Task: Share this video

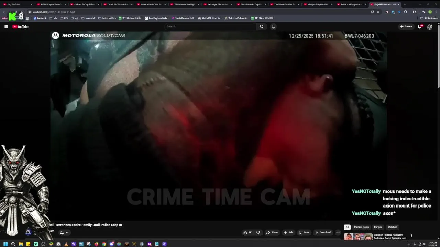Action: [x=272, y=232]
